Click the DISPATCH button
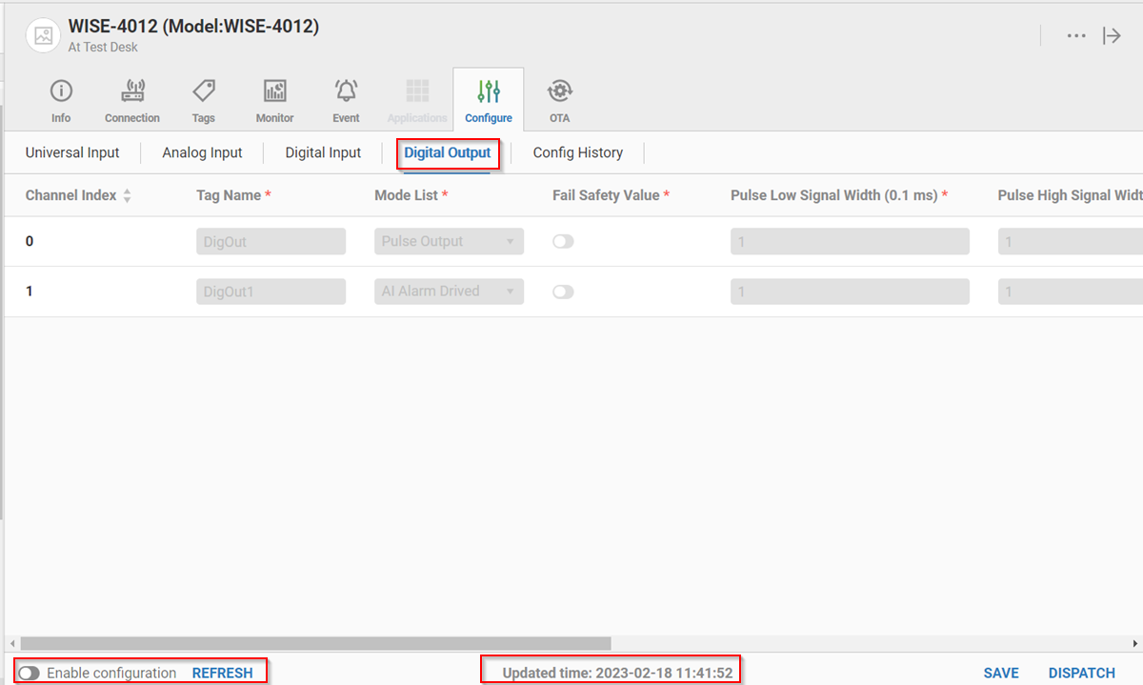The height and width of the screenshot is (685, 1143). [1081, 674]
